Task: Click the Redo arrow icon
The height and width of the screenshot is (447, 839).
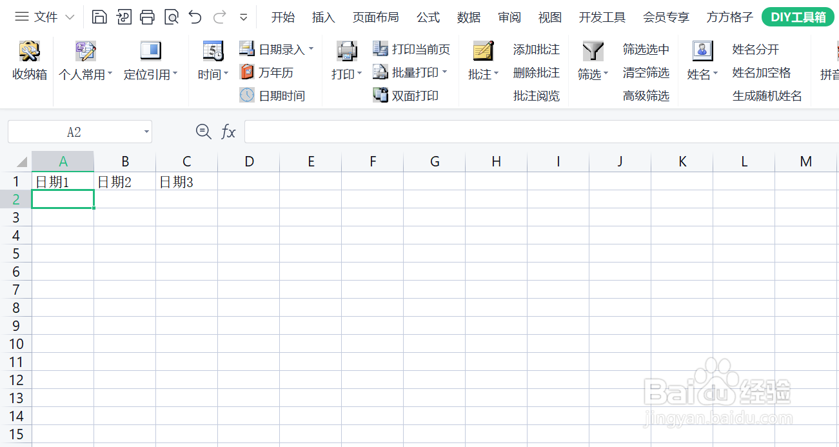Action: point(219,17)
